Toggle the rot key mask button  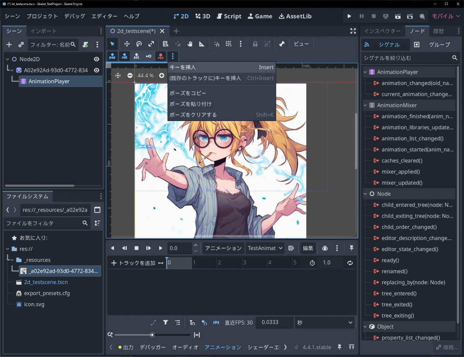point(125,56)
